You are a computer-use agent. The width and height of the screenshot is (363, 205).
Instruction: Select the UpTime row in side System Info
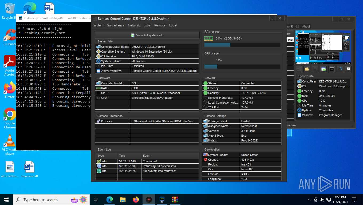(323, 110)
